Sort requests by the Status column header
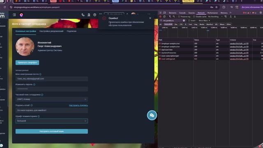Image resolution: width=263 pixels, height=148 pixels. click(x=205, y=40)
